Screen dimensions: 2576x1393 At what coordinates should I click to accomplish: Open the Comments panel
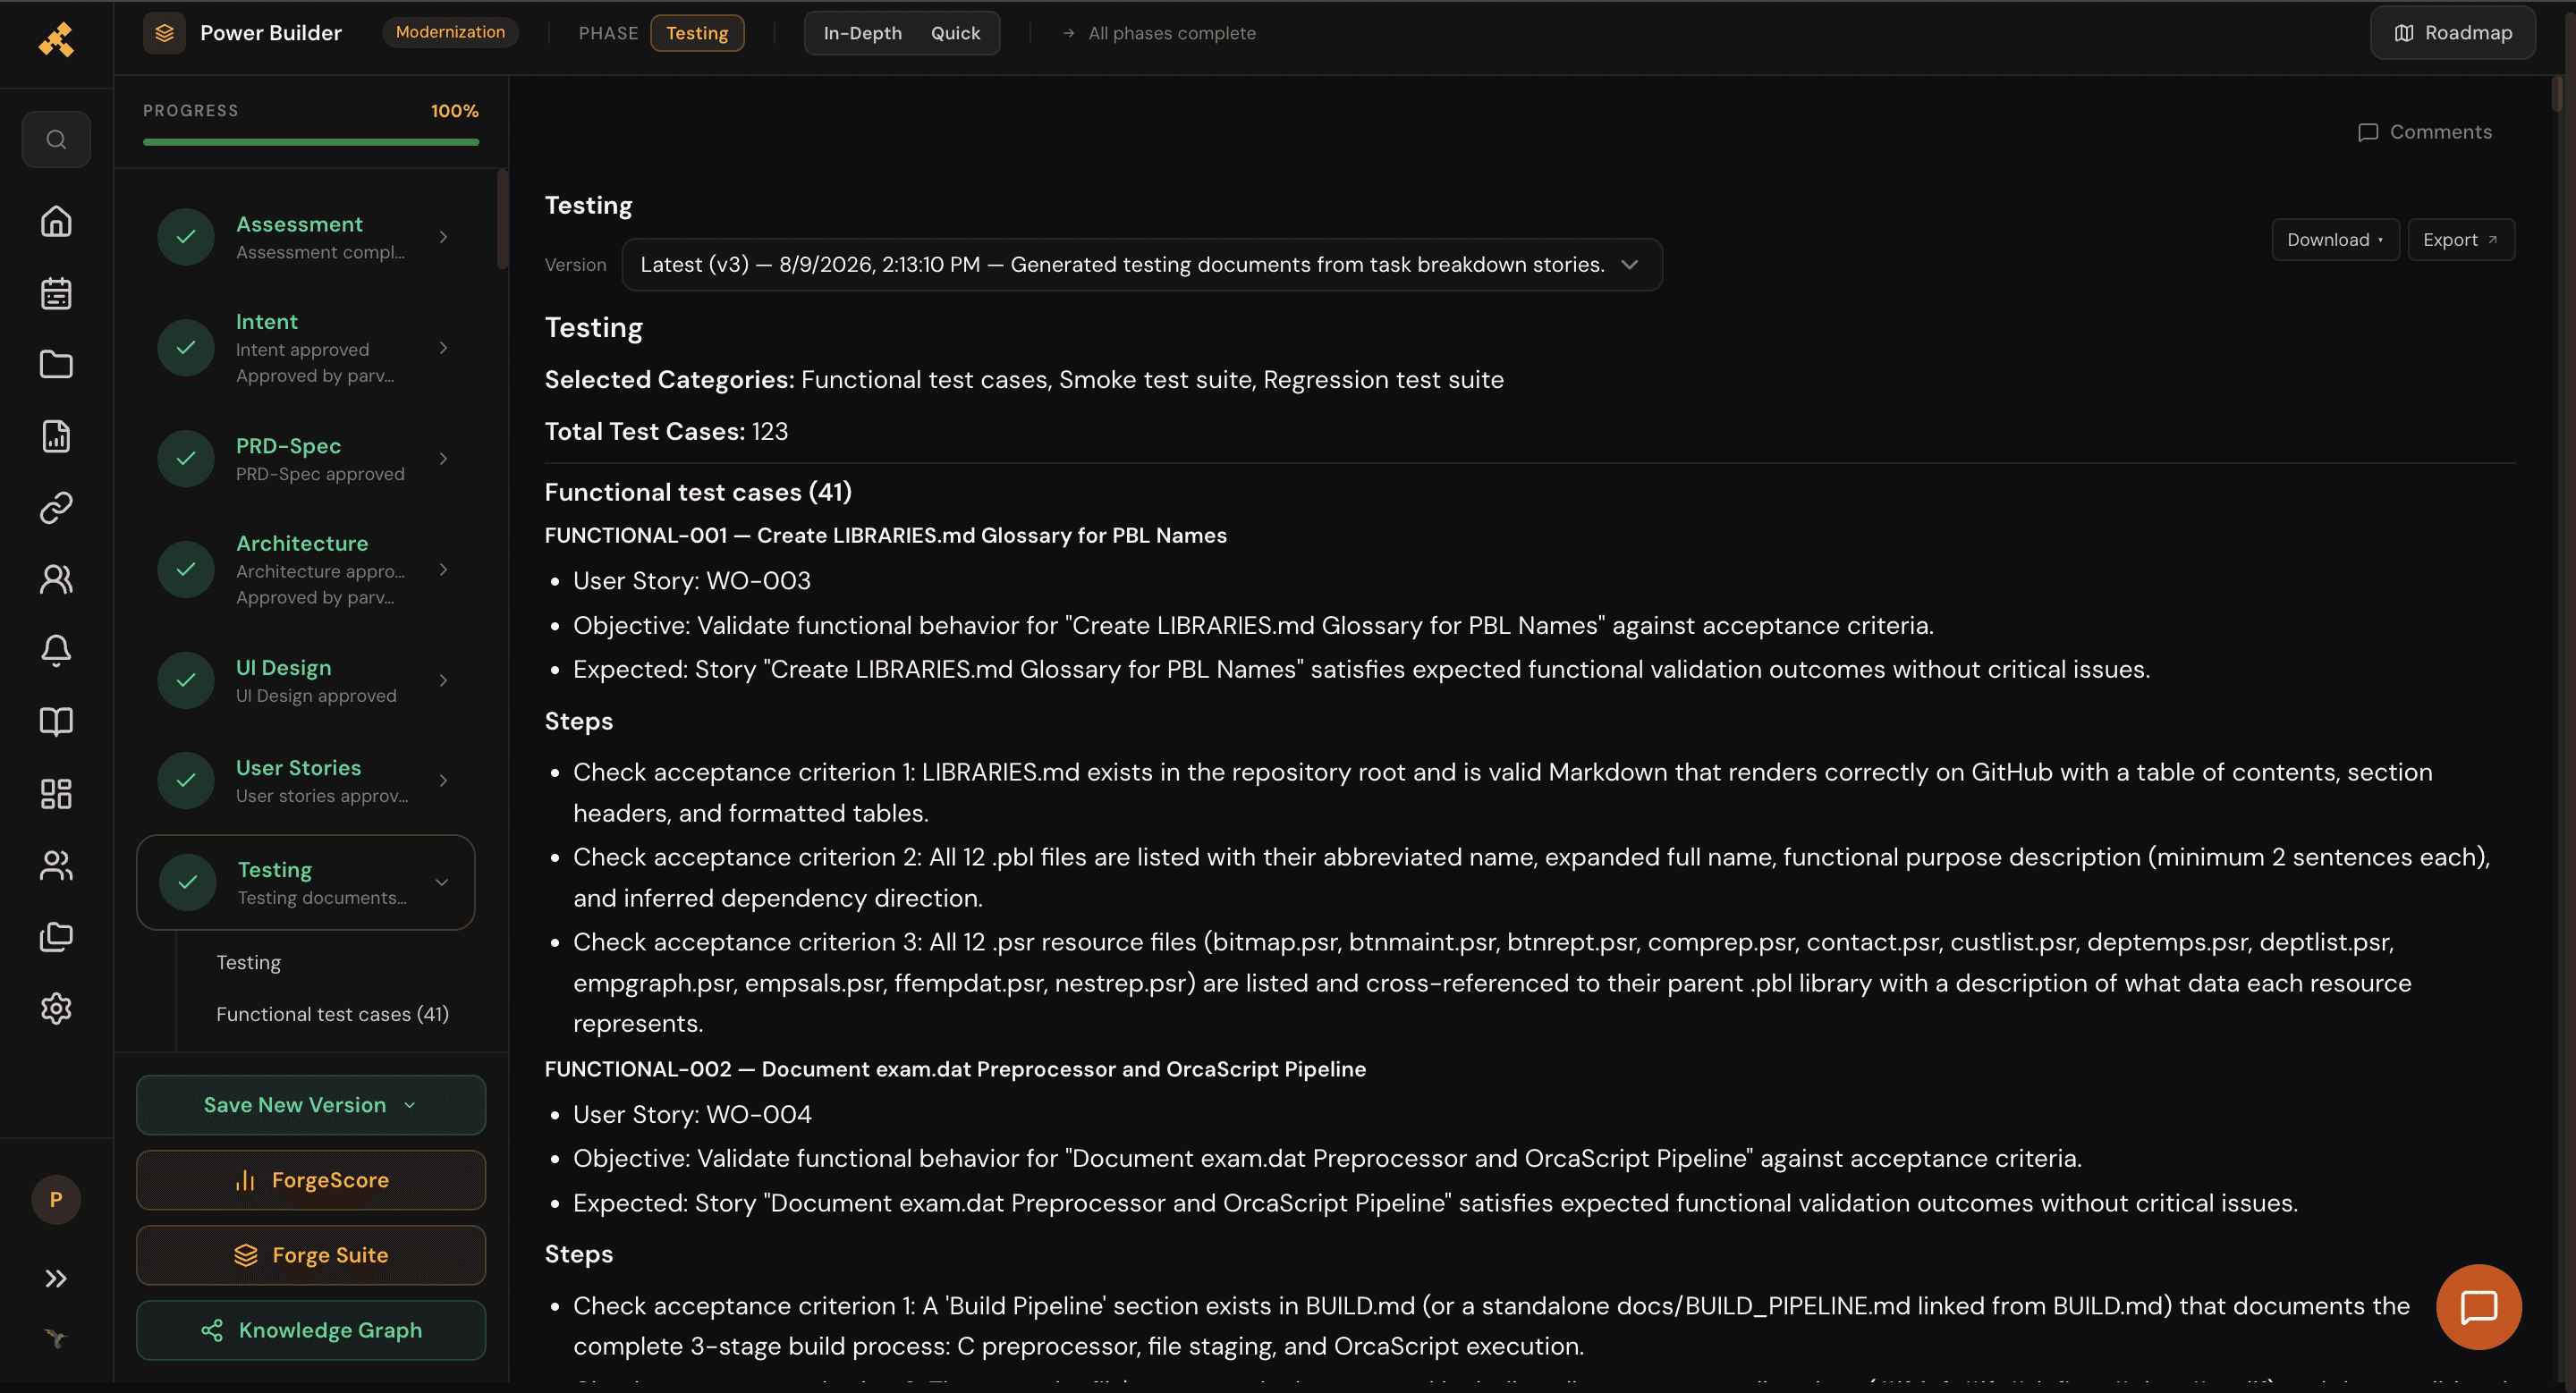2425,132
